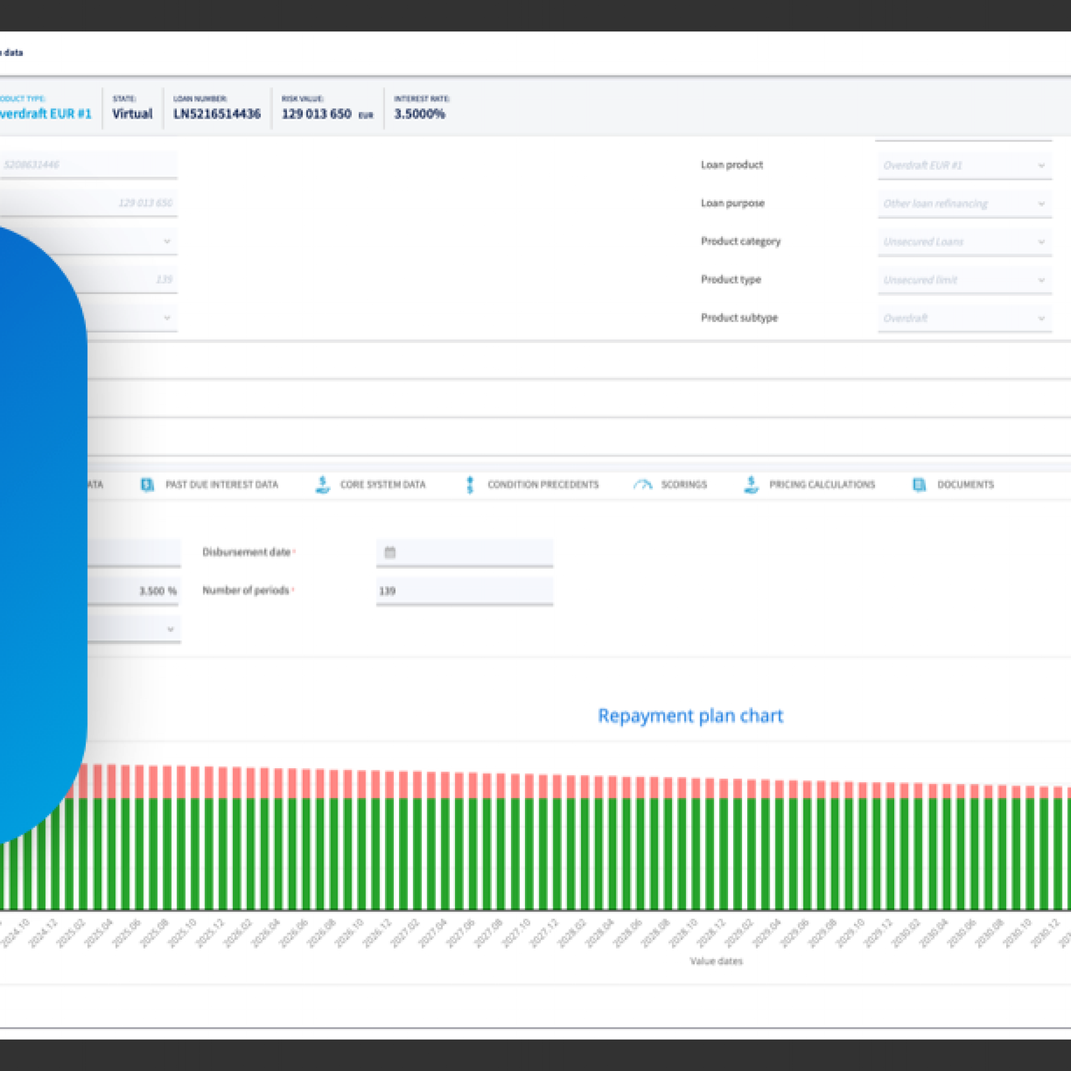
Task: Click the Core System Data tab icon
Action: point(323,484)
